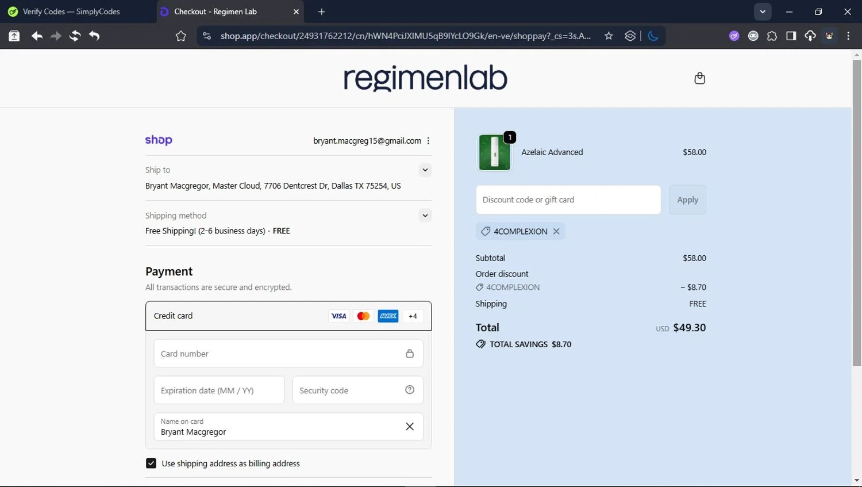Click the layers icon in address bar
Screen dimensions: 862x487
tap(630, 36)
